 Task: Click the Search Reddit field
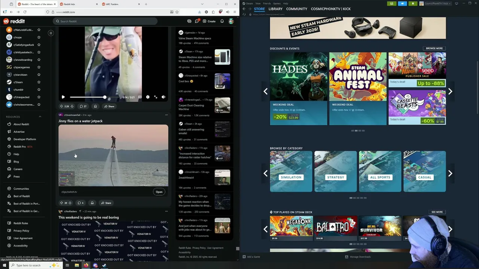click(105, 21)
